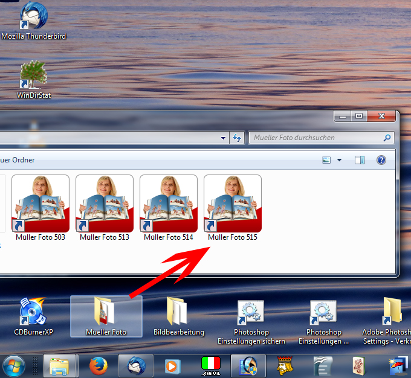Open the document editor taskbar icon

pyautogui.click(x=323, y=366)
